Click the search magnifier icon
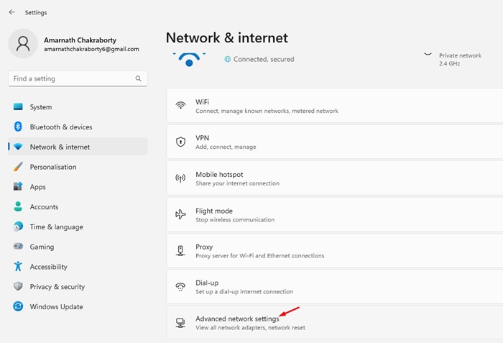 click(138, 78)
